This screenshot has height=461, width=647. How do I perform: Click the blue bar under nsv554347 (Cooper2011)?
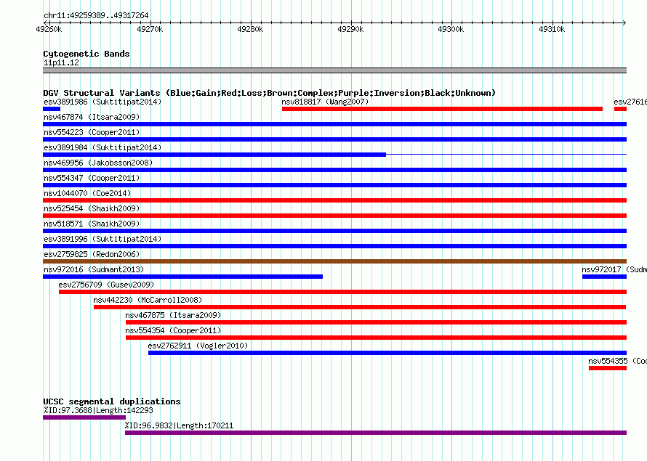[334, 185]
